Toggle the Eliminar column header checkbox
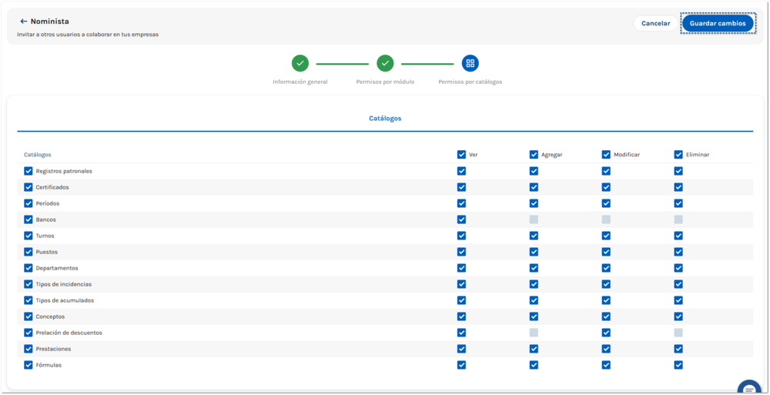The width and height of the screenshot is (770, 395). tap(678, 155)
